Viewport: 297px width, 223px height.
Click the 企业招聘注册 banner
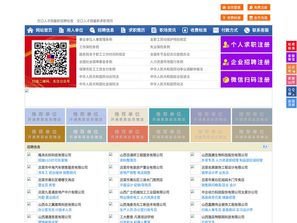[246, 62]
